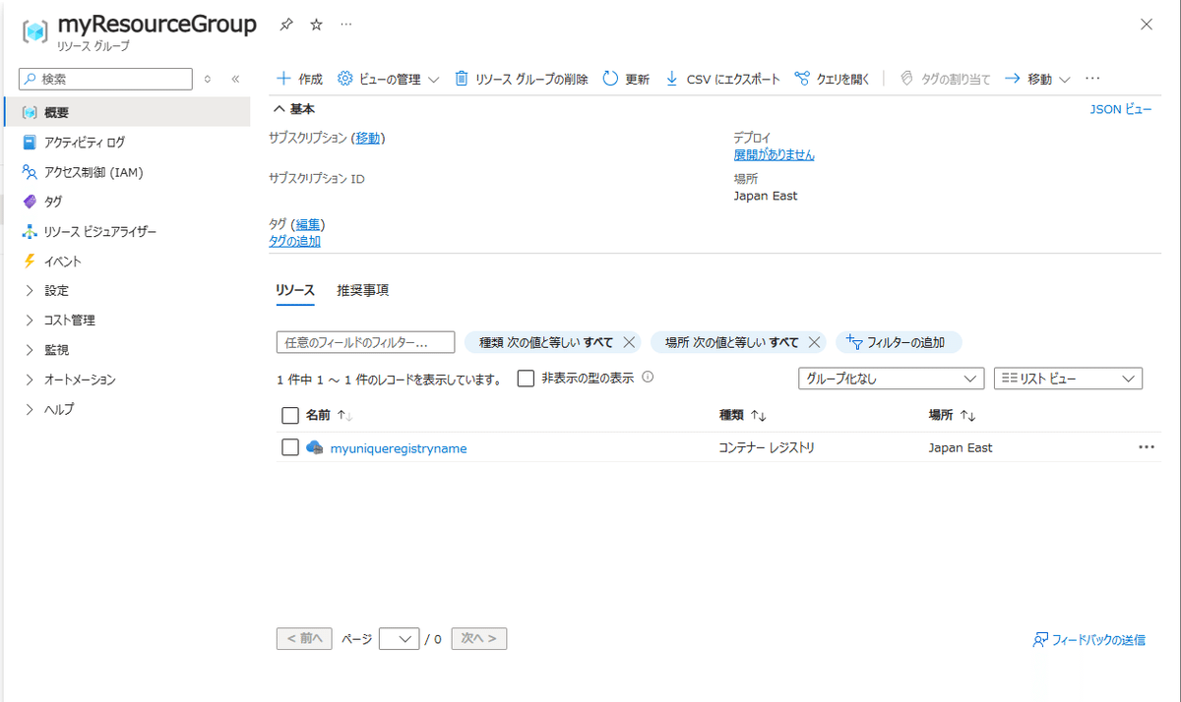
Task: Open row context menu for myuniqueregistryname
Action: point(1146,446)
